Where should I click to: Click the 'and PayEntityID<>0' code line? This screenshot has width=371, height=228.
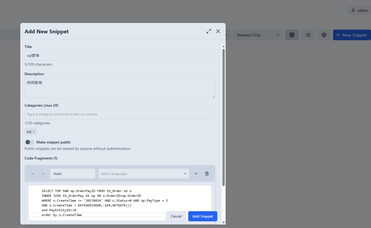tap(59, 210)
